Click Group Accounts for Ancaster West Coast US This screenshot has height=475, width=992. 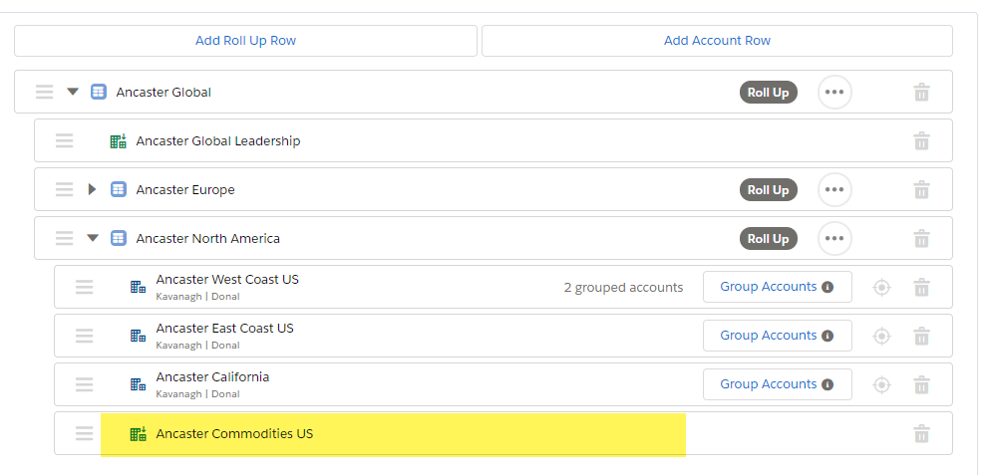pyautogui.click(x=777, y=287)
